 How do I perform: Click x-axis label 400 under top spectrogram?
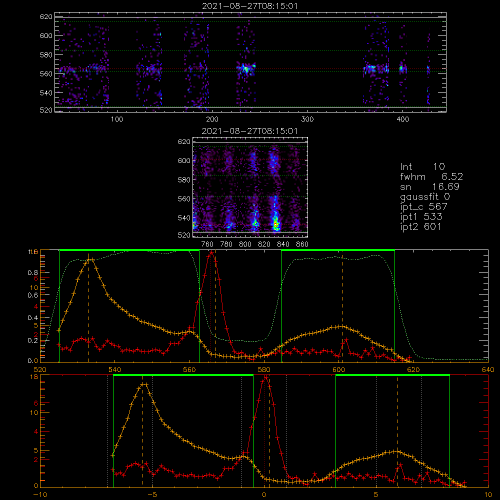[402, 119]
